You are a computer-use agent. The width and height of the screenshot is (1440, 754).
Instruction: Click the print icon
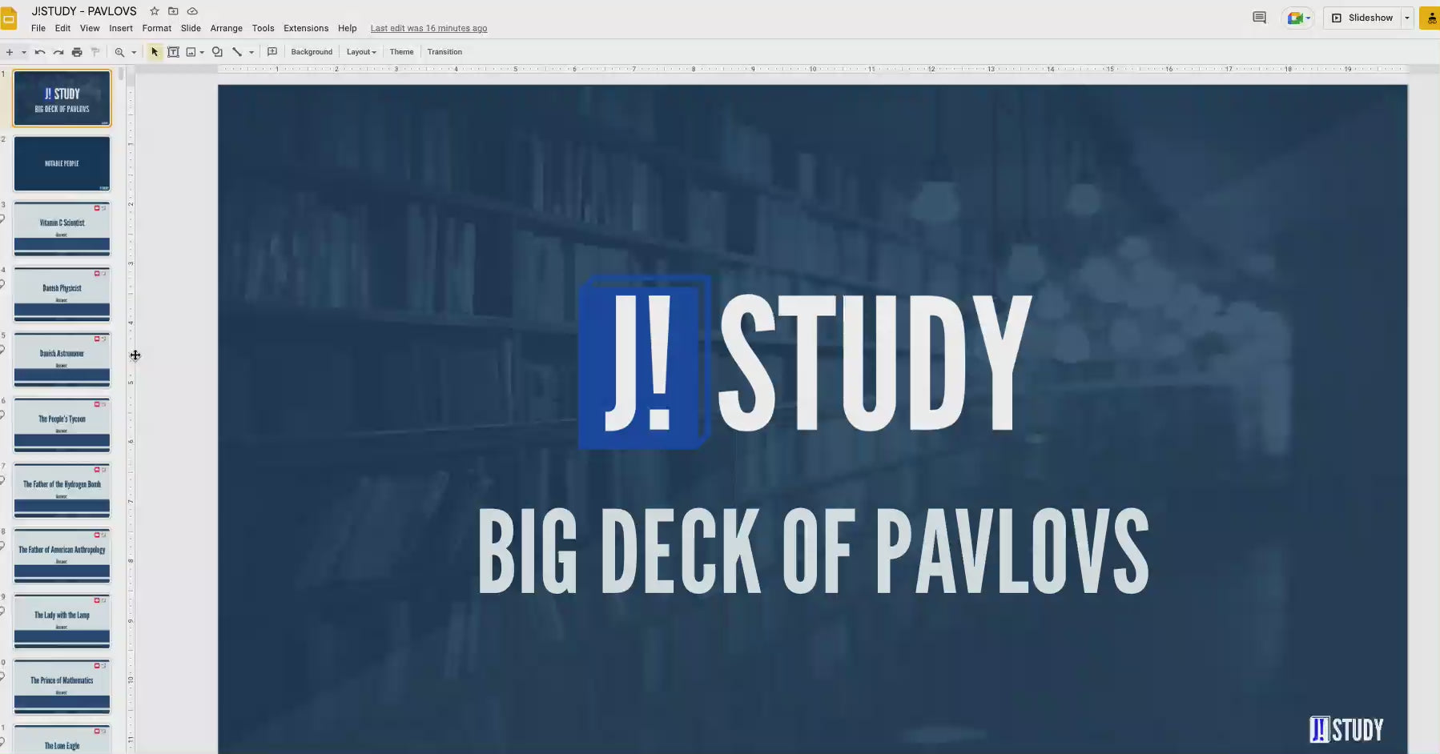[77, 52]
